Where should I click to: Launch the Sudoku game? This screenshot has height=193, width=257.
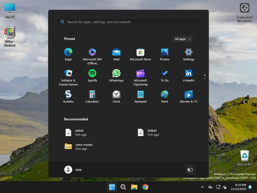coord(68,97)
